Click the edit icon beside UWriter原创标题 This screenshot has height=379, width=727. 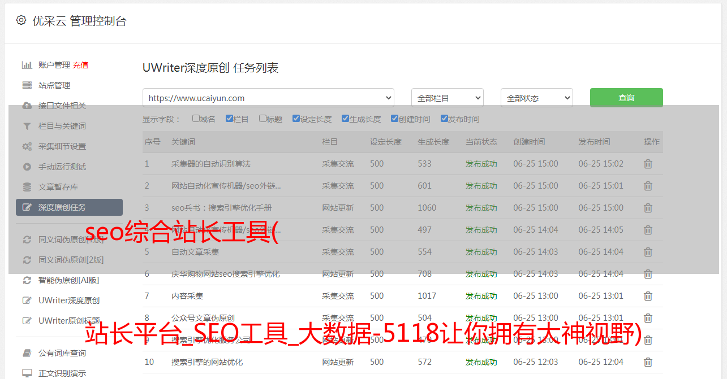pyautogui.click(x=27, y=321)
